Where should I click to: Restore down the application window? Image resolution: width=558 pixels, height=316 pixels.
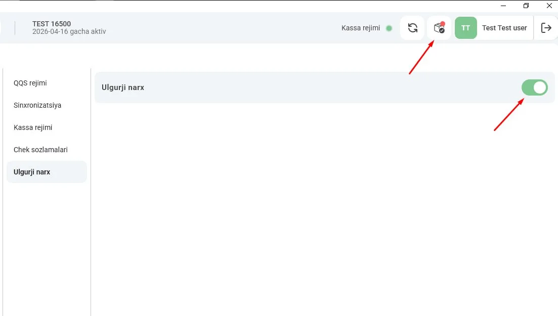click(526, 6)
